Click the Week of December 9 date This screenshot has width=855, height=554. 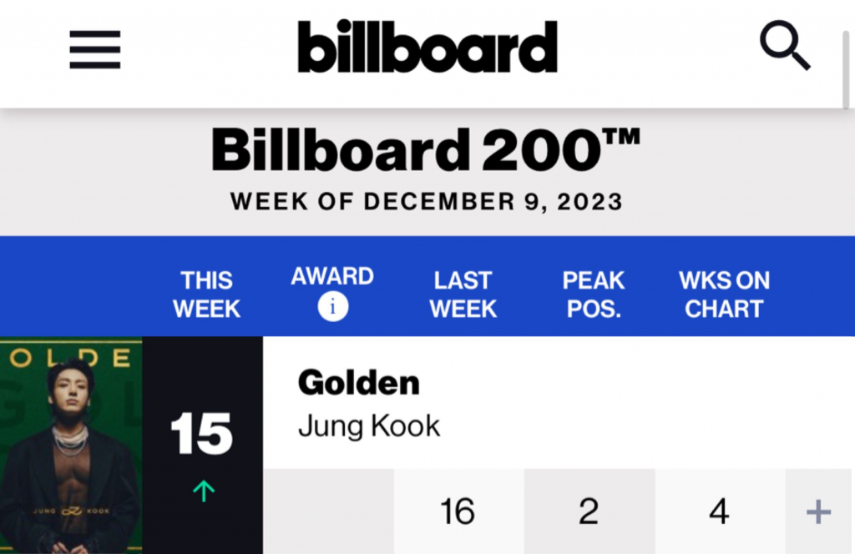(427, 202)
